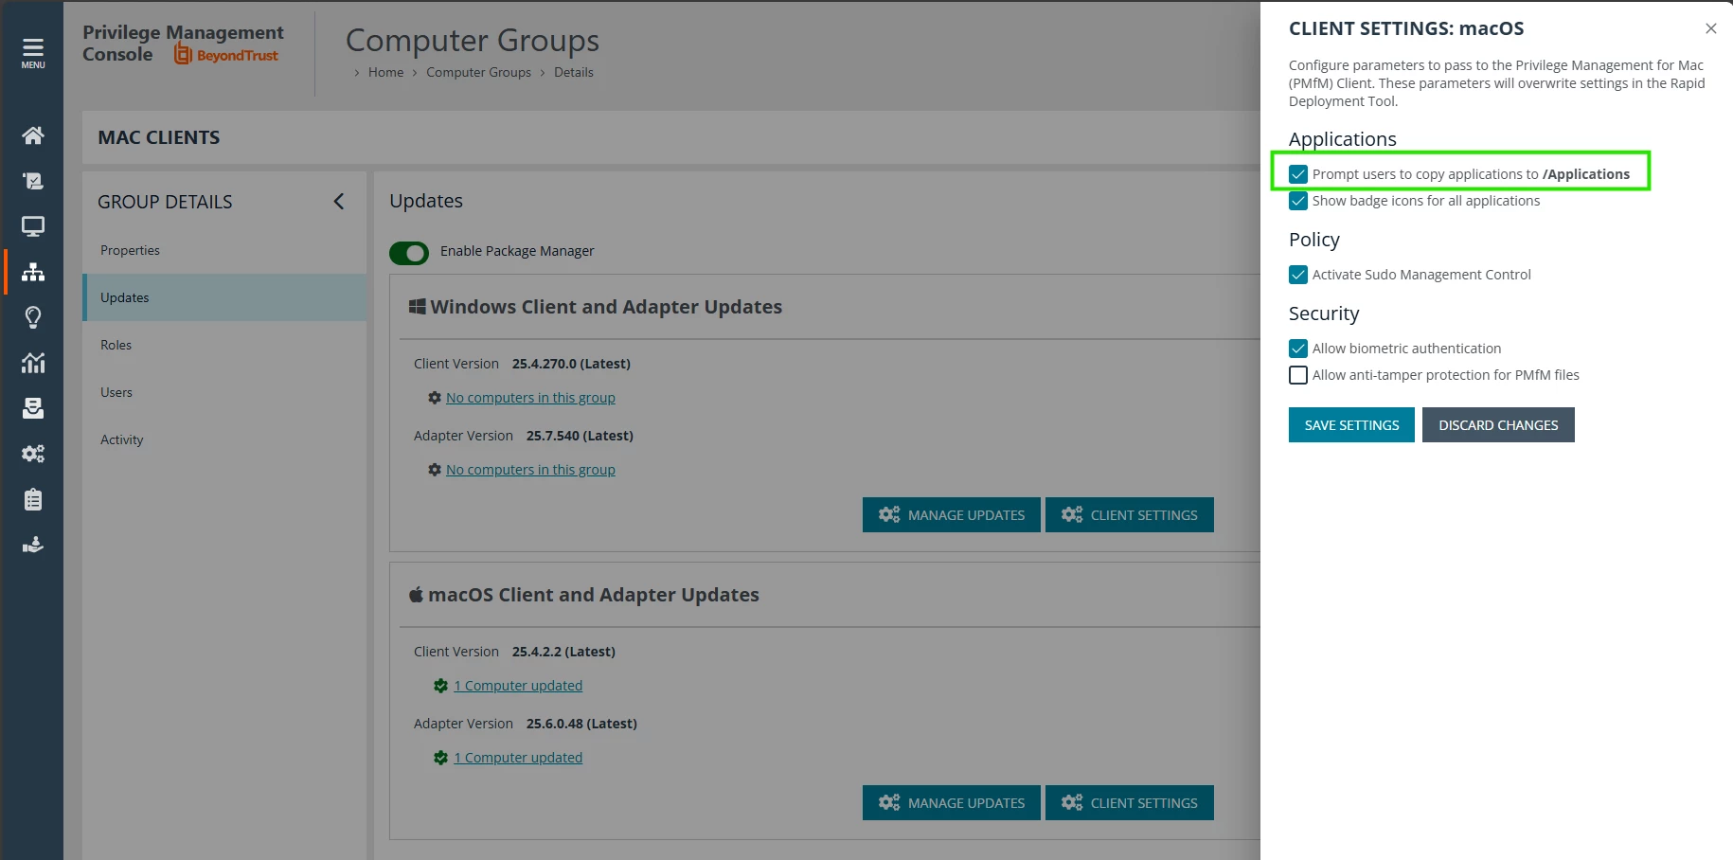Open the Computers monitor sidebar icon

(x=33, y=226)
